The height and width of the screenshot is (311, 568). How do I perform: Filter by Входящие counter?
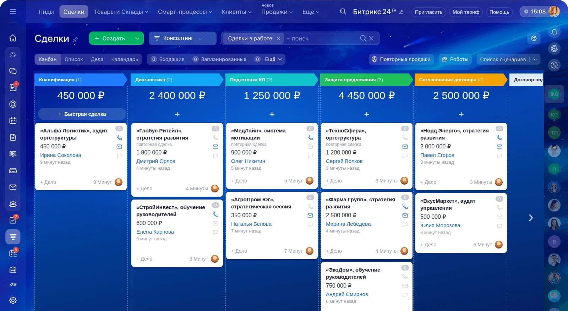click(168, 59)
